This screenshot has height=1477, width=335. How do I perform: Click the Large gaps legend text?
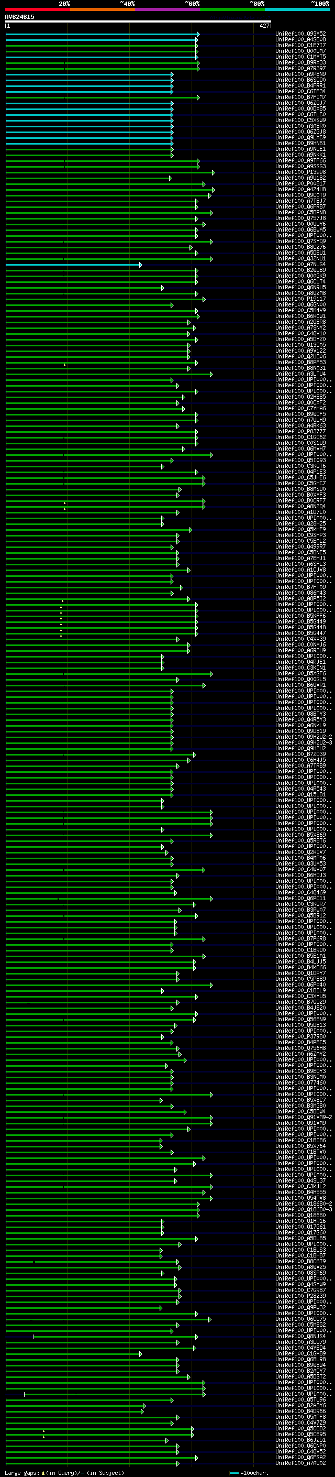(64, 1473)
